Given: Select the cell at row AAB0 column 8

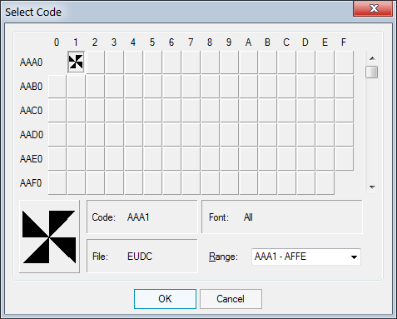Looking at the screenshot, I should (x=210, y=86).
